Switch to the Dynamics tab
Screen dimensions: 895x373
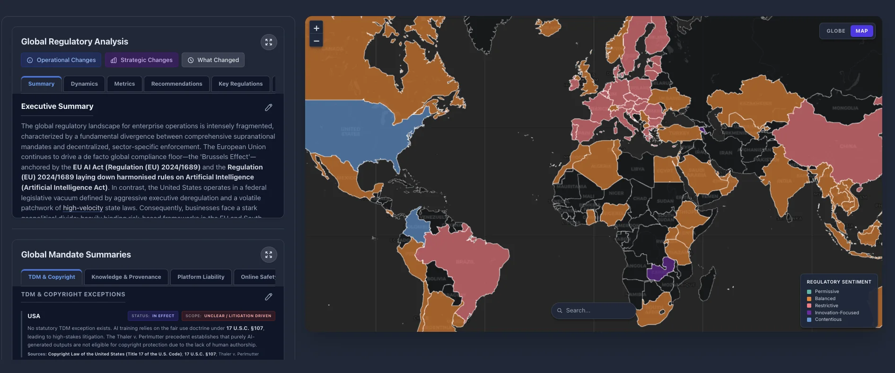(84, 84)
